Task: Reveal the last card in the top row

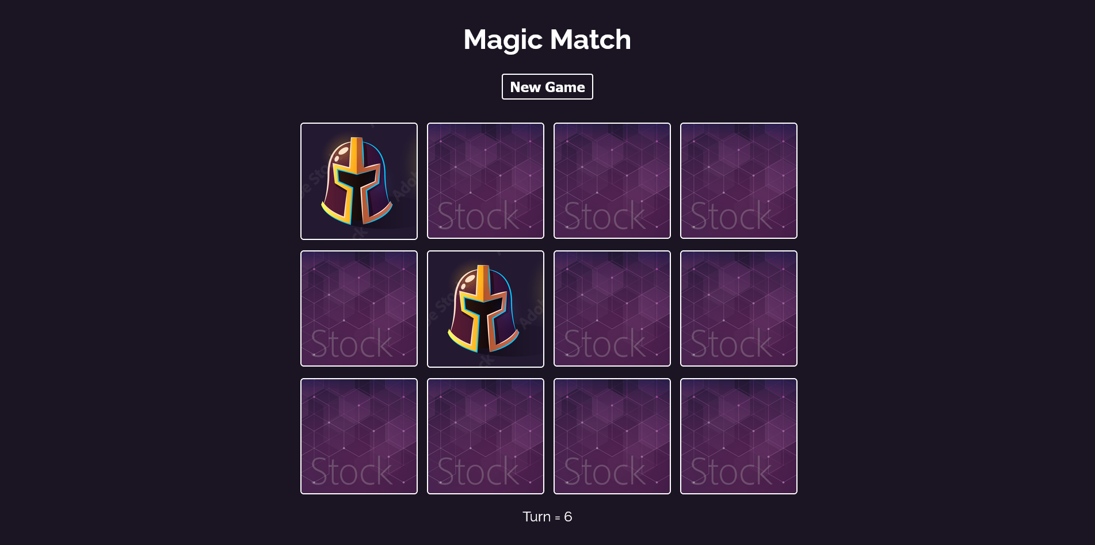Action: (x=739, y=181)
